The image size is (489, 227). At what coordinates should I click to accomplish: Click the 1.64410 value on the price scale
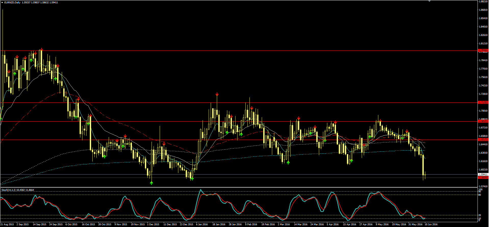click(x=483, y=144)
